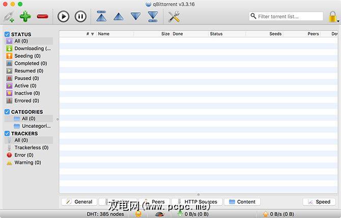Sort by the Size column header

point(153,34)
